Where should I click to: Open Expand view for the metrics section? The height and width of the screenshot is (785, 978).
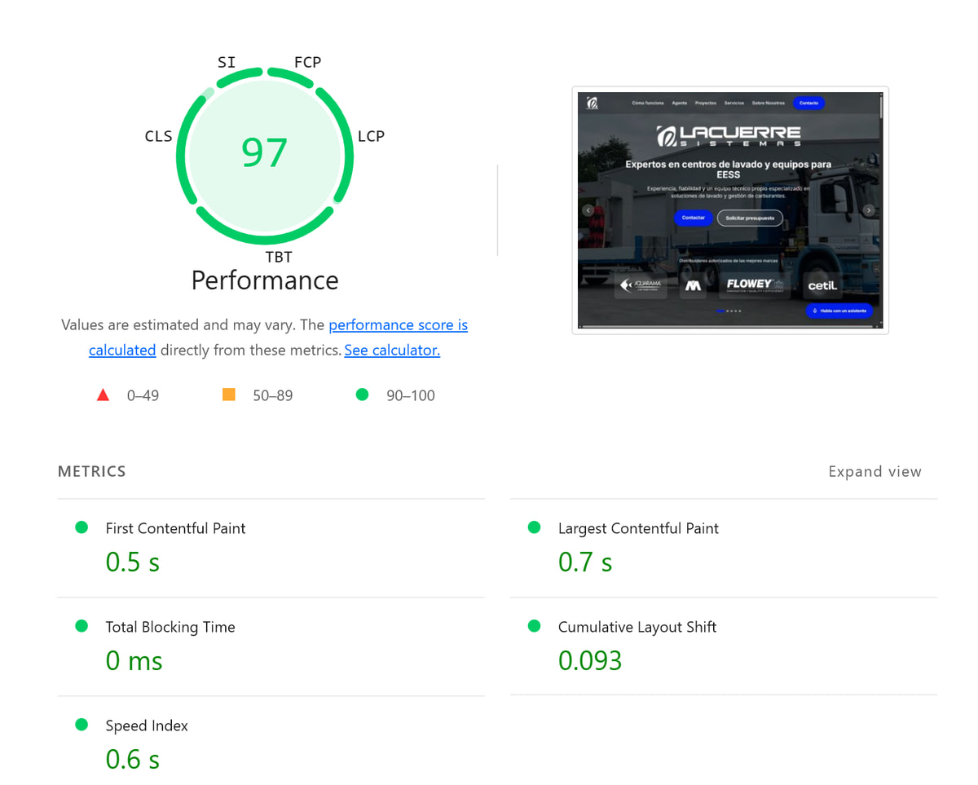click(x=874, y=471)
